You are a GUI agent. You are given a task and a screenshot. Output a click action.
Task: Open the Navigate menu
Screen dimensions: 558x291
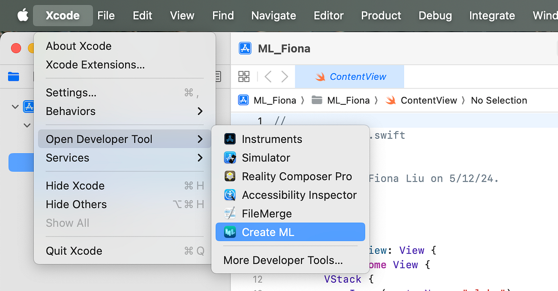coord(273,15)
